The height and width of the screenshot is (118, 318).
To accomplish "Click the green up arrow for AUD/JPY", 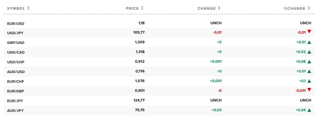I will click(x=309, y=110).
